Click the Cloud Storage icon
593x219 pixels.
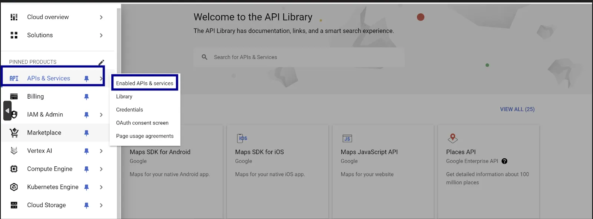14,205
